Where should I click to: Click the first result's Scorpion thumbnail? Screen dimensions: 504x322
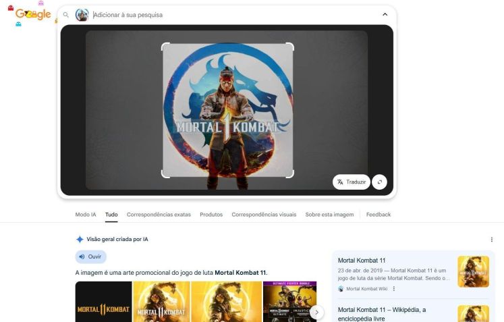point(473,271)
